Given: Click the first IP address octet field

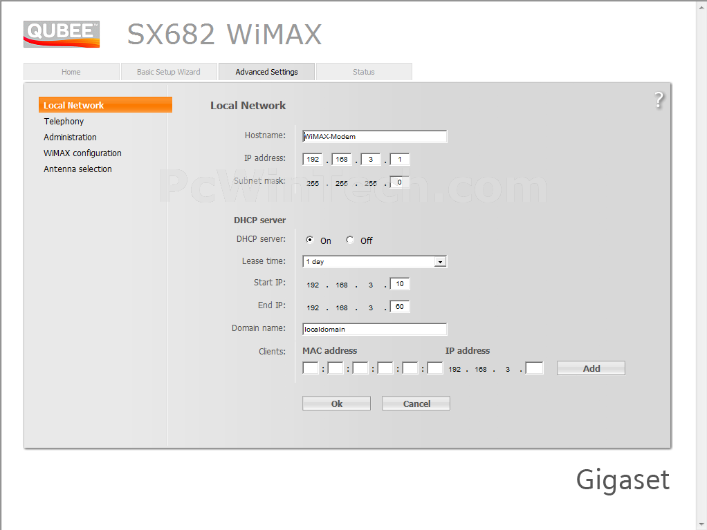Looking at the screenshot, I should 313,160.
